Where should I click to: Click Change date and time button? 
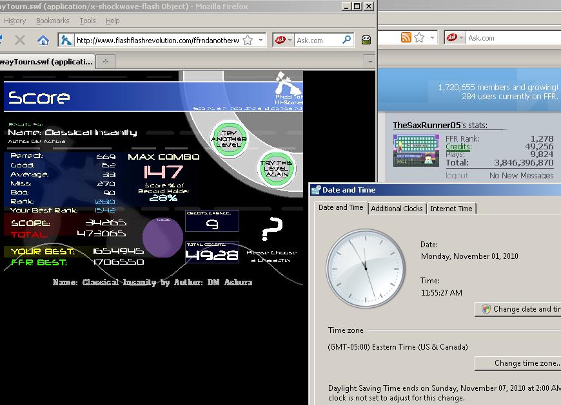coord(518,309)
